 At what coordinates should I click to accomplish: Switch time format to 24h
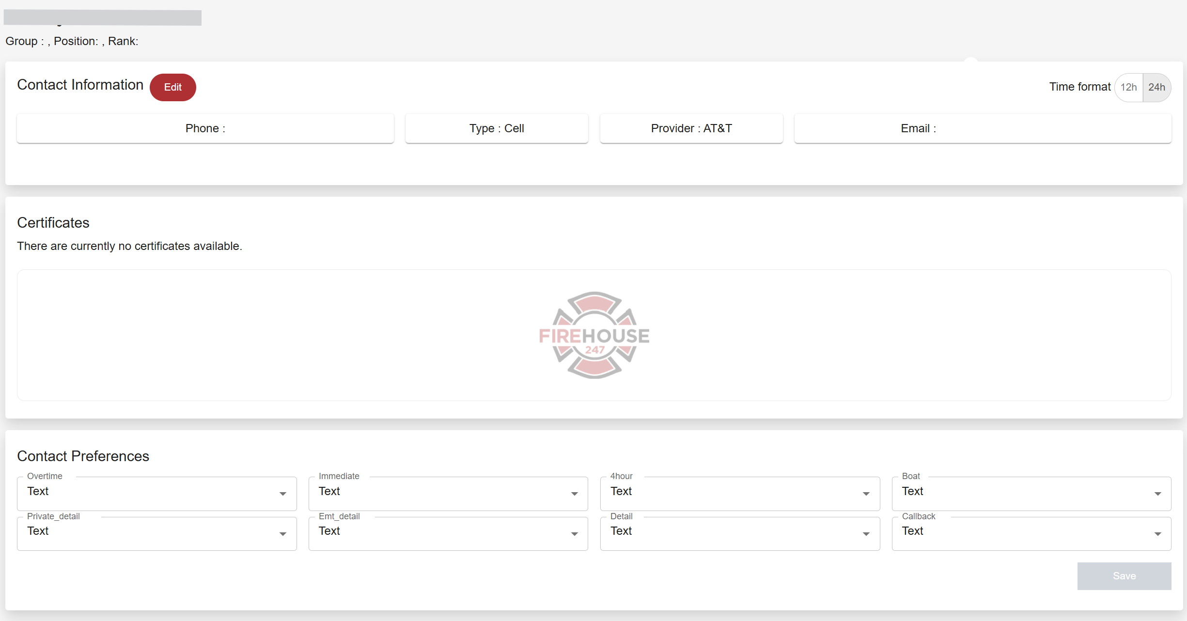point(1156,87)
